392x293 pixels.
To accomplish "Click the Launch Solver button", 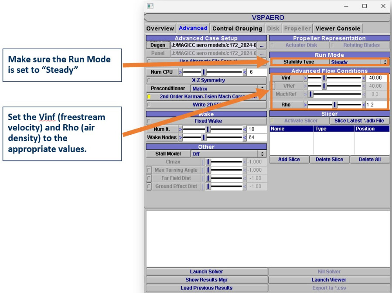I will (x=206, y=272).
